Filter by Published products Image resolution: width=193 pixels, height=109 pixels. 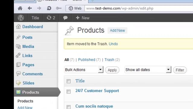[87, 60]
